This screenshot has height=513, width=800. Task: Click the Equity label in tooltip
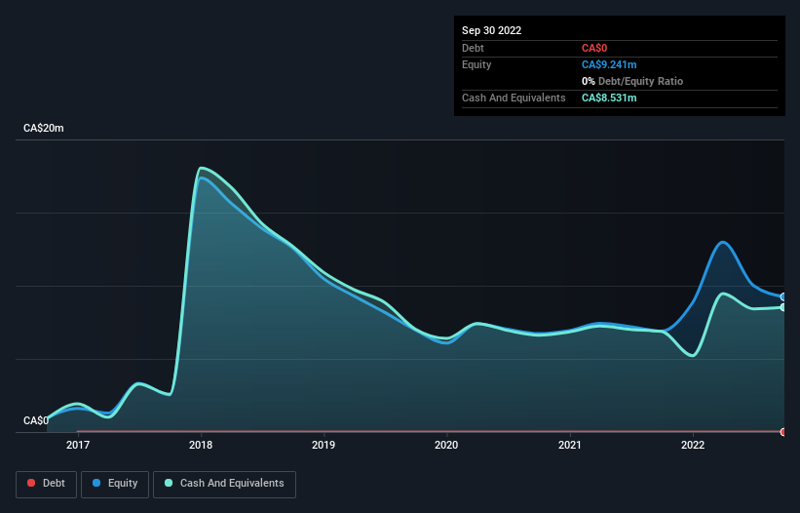(476, 64)
